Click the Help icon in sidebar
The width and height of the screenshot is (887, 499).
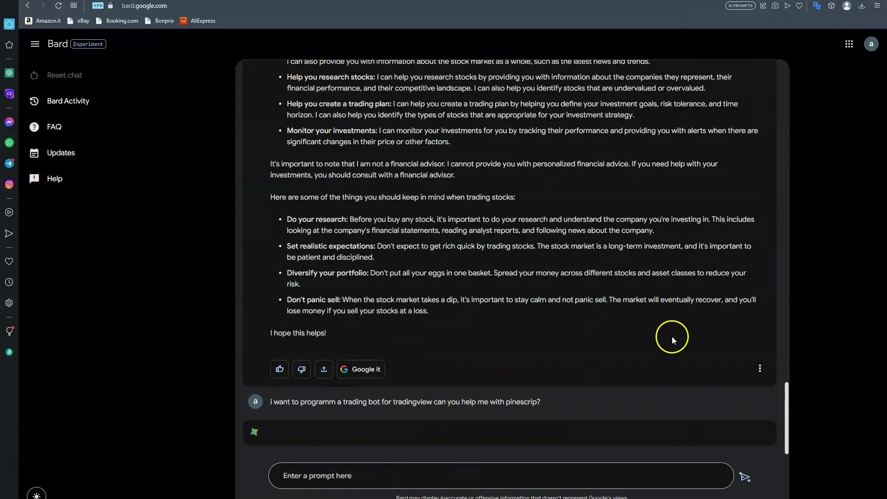point(35,179)
